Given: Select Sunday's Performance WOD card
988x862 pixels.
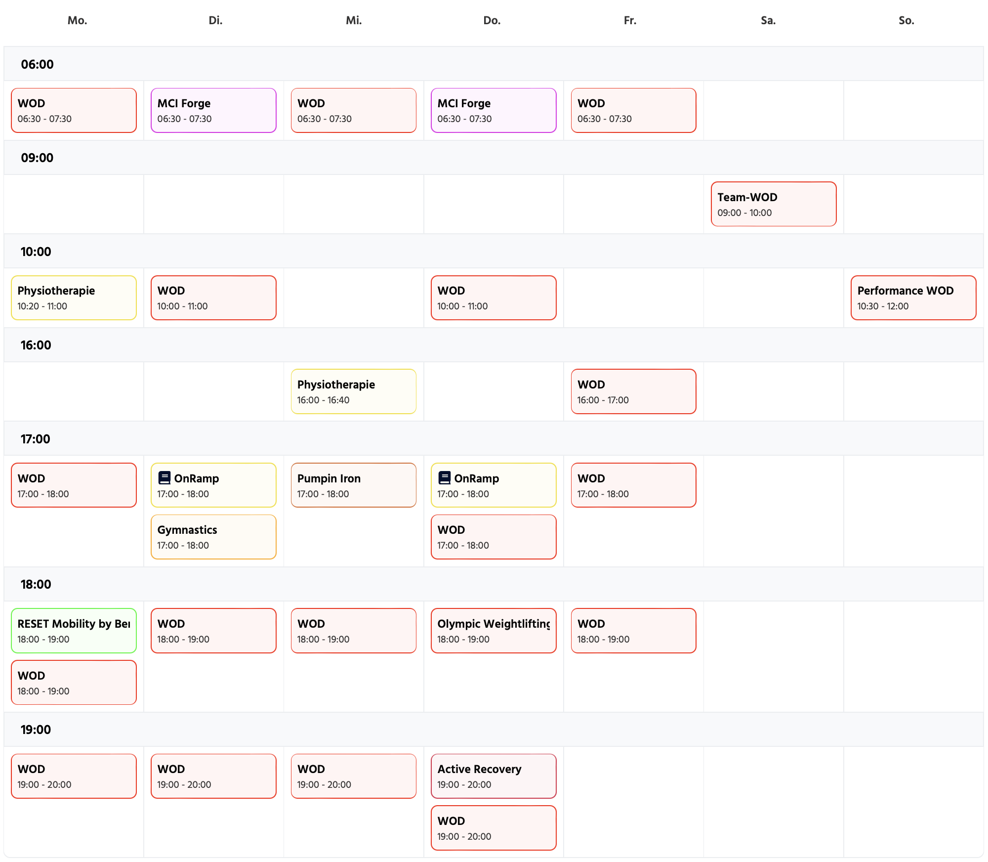Looking at the screenshot, I should pyautogui.click(x=913, y=298).
